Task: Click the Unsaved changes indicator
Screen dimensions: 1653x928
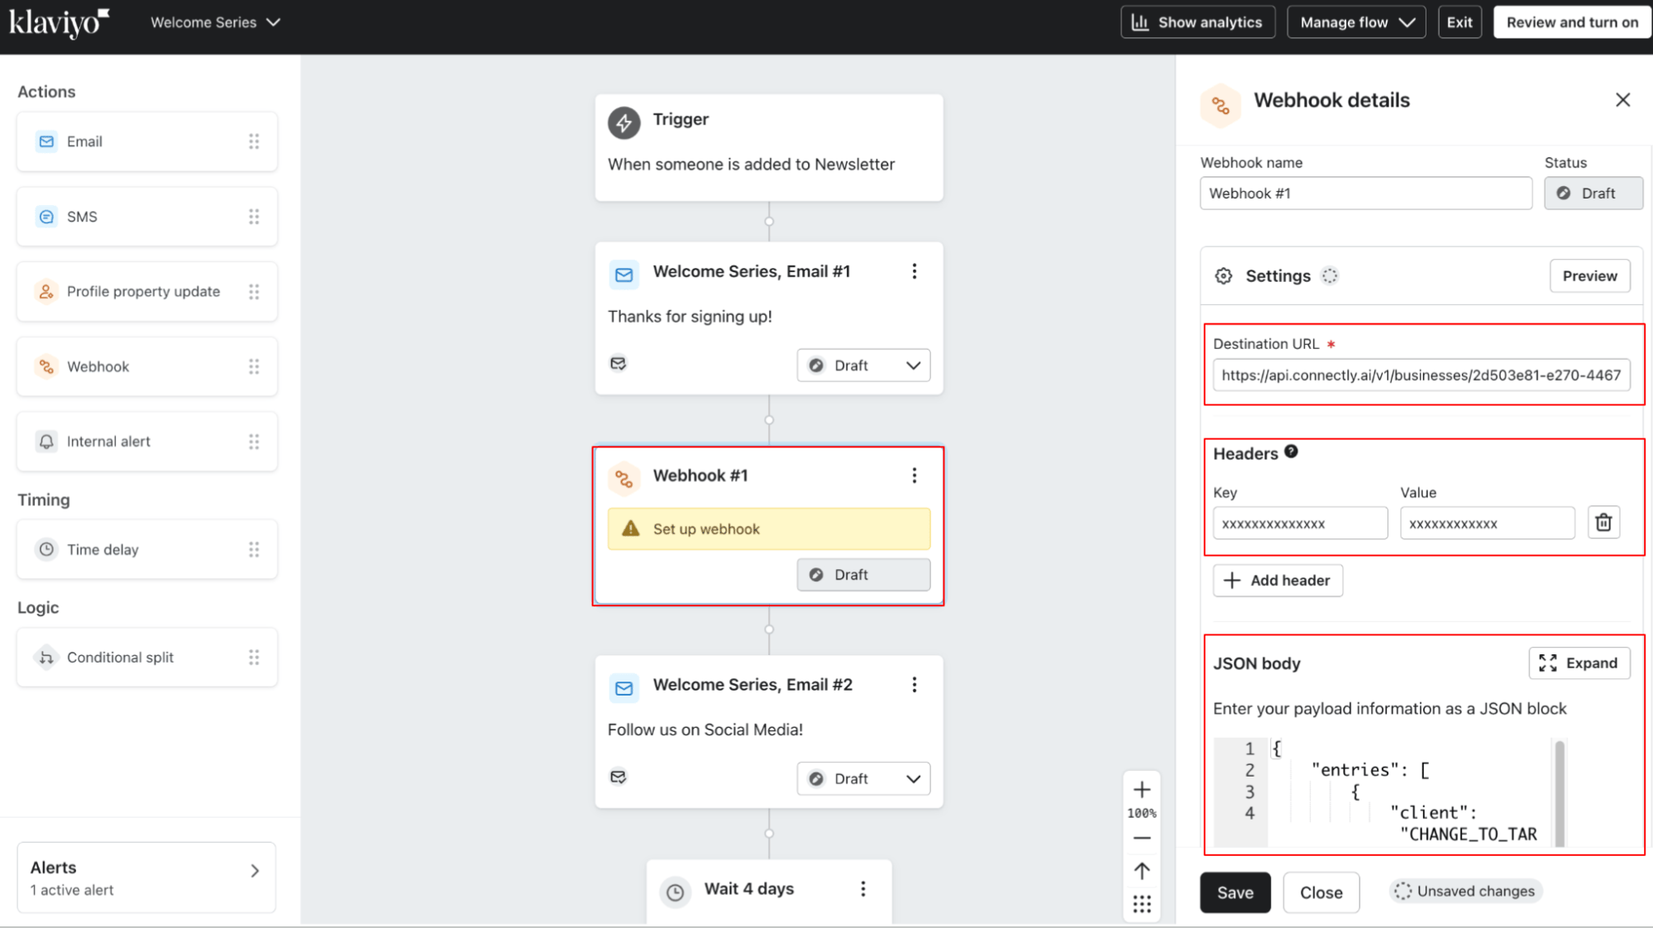Action: pos(1465,892)
